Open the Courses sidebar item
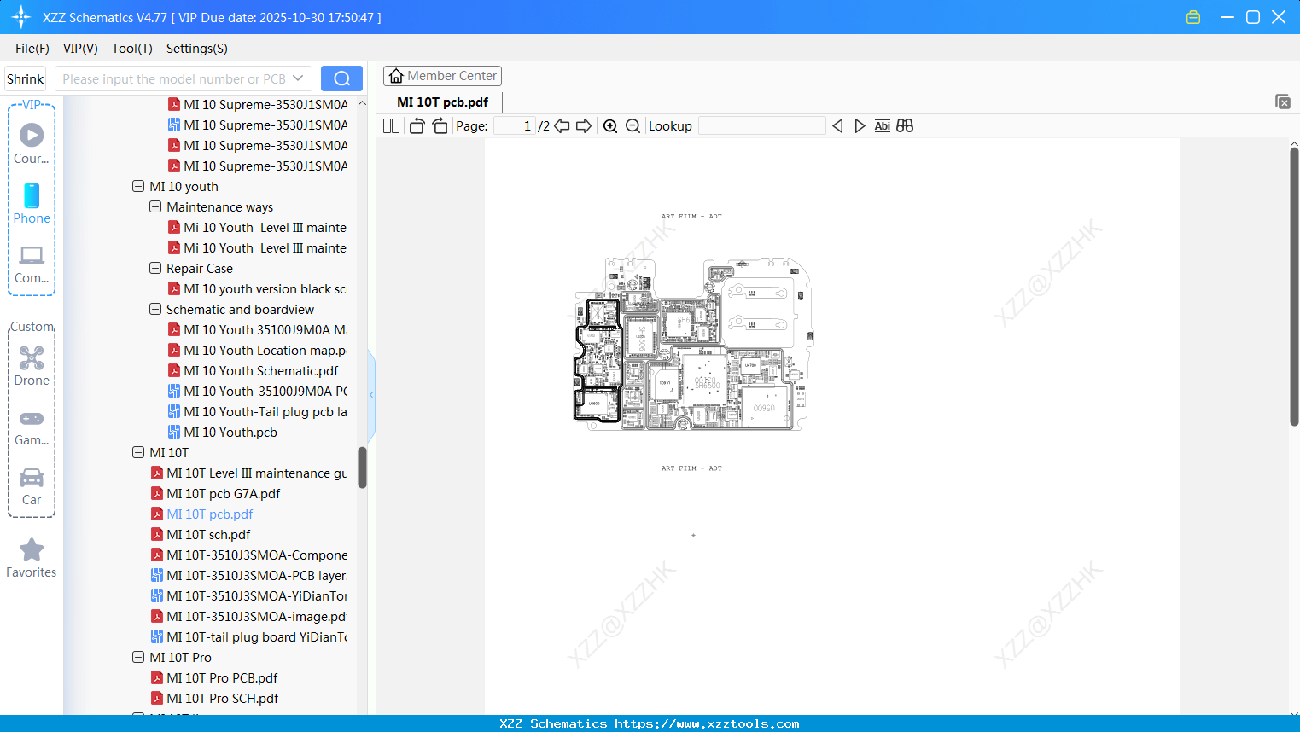The height and width of the screenshot is (732, 1300). (x=32, y=144)
